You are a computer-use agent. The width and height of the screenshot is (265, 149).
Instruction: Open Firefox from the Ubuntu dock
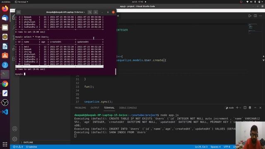click(x=5, y=8)
